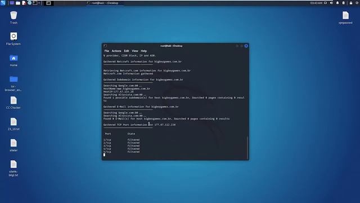Click 'Gathered TCP Port information' line
The width and height of the screenshot is (360, 203).
[139, 125]
